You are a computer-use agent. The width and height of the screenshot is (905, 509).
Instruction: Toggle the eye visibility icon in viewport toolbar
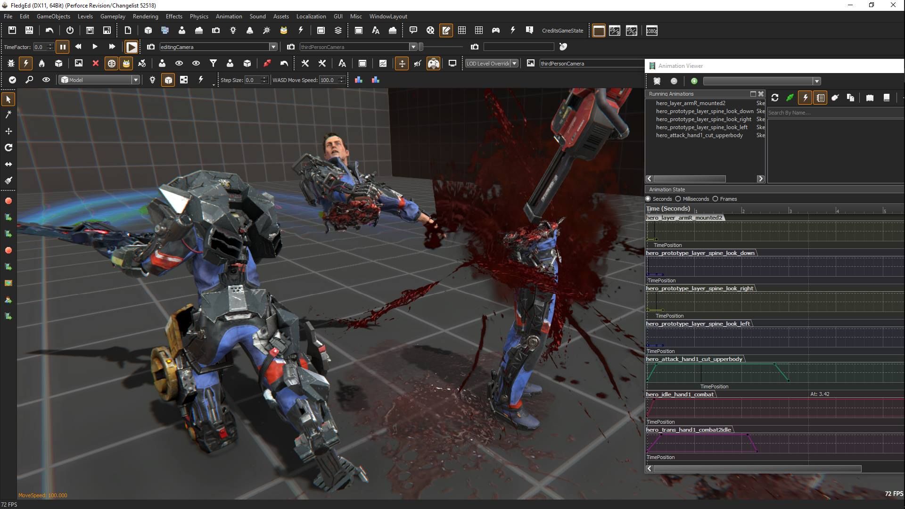[x=46, y=80]
